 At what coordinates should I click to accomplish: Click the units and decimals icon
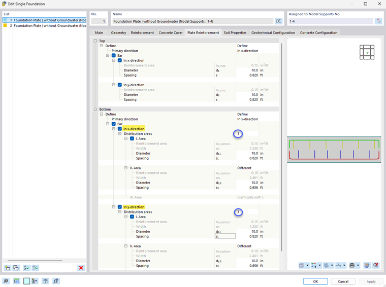pos(16,281)
